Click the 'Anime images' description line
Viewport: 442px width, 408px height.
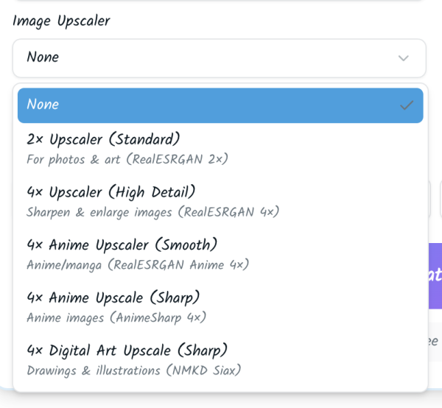click(x=116, y=318)
